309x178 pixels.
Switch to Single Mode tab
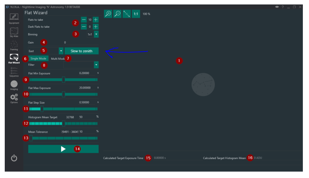tap(38, 58)
